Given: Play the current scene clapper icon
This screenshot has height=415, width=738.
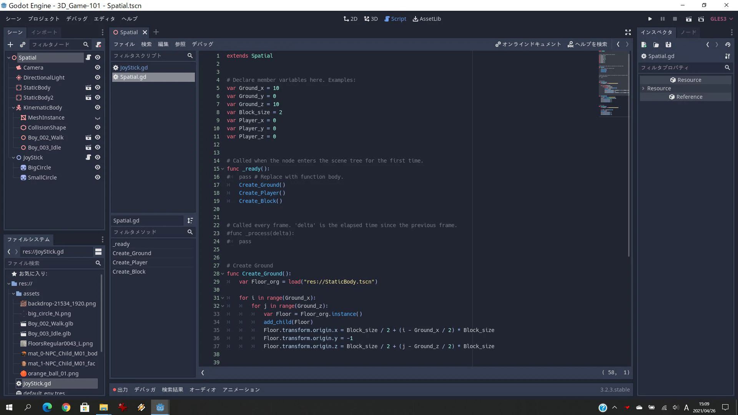Looking at the screenshot, I should point(688,19).
